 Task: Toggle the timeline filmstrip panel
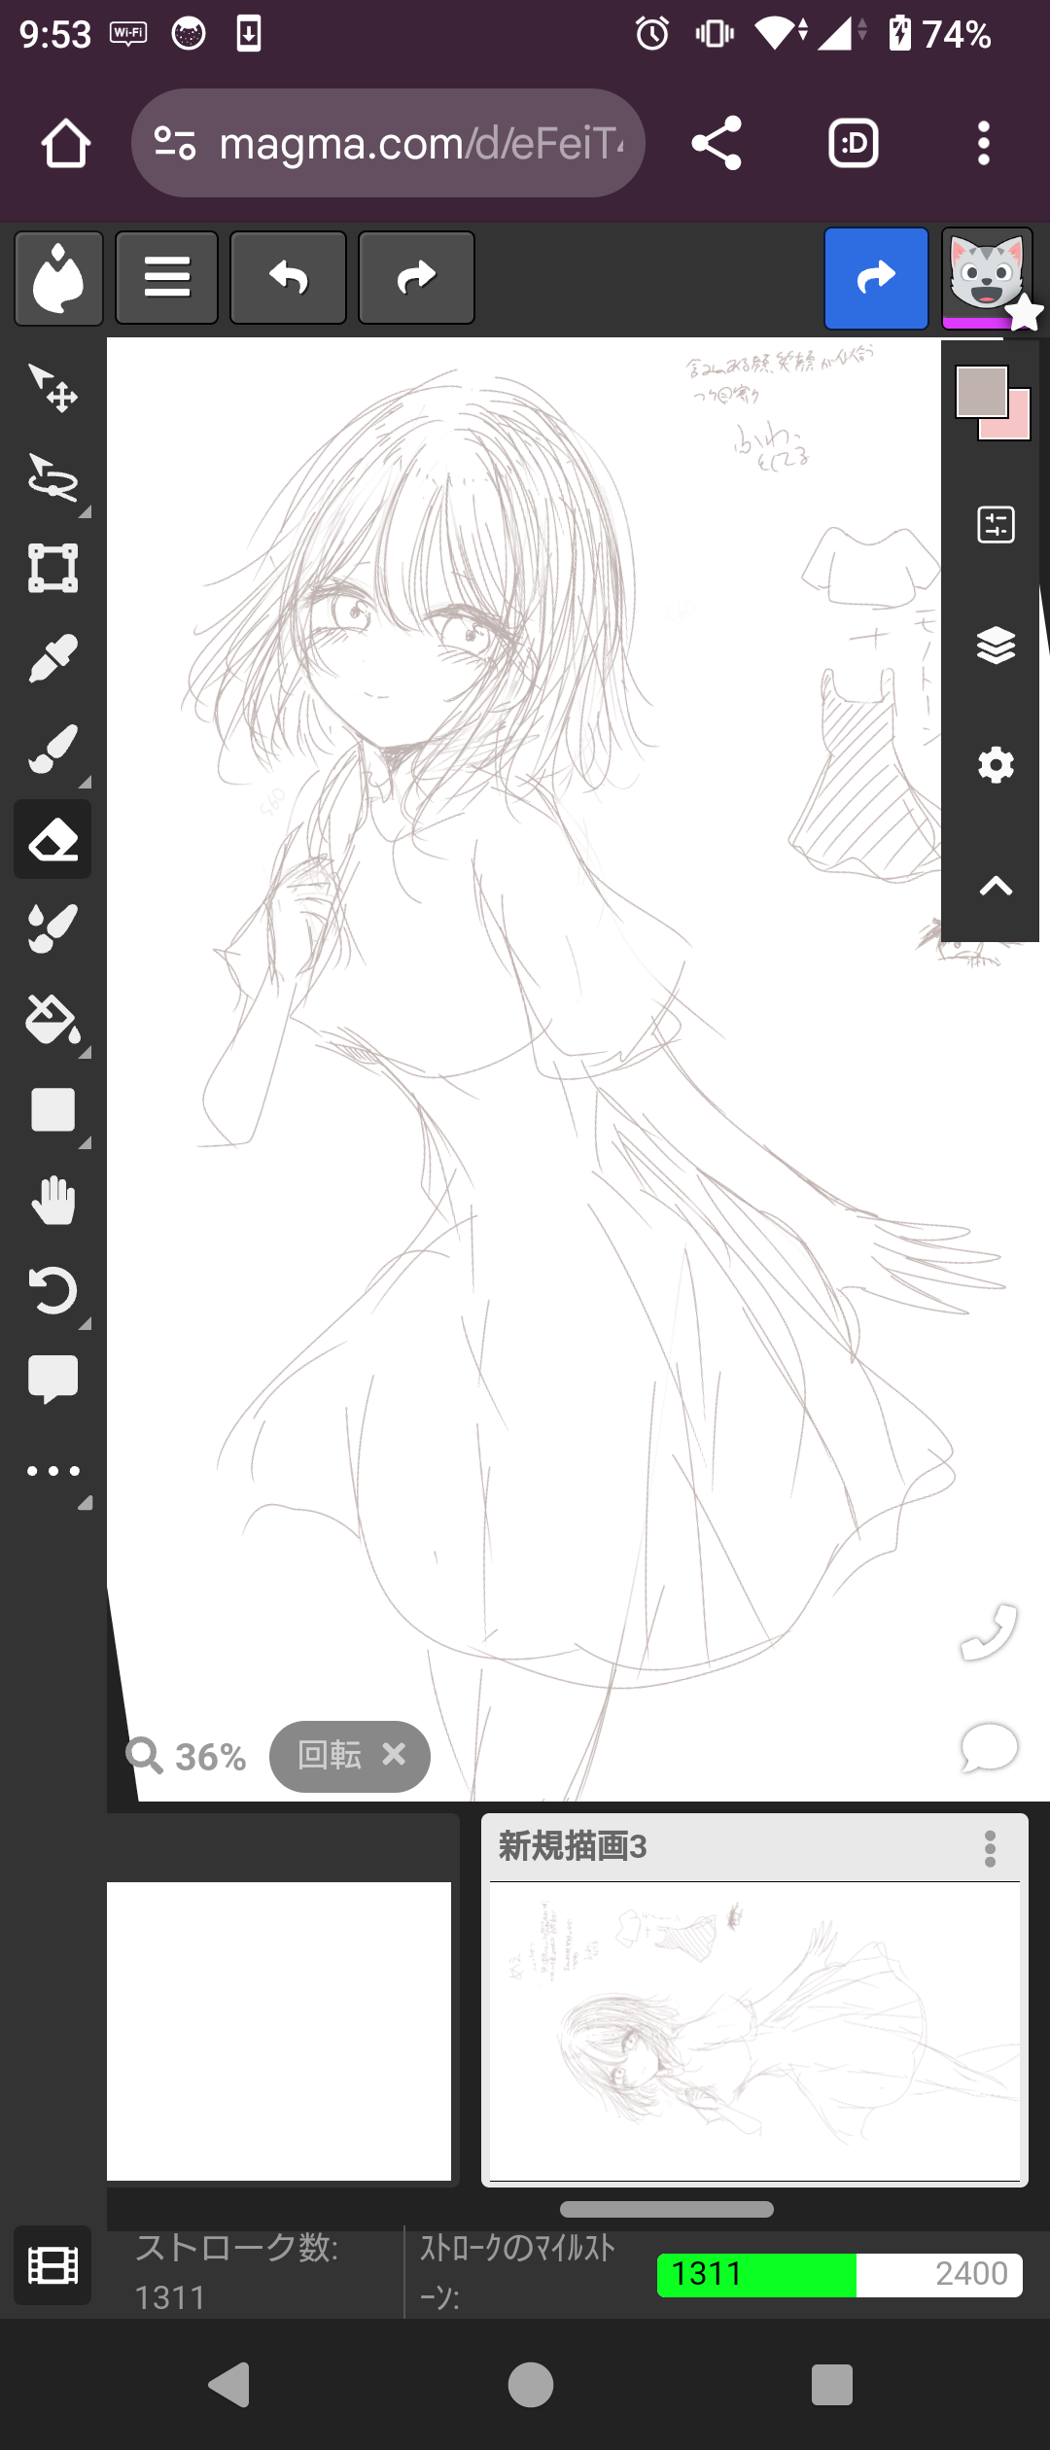tap(52, 2265)
